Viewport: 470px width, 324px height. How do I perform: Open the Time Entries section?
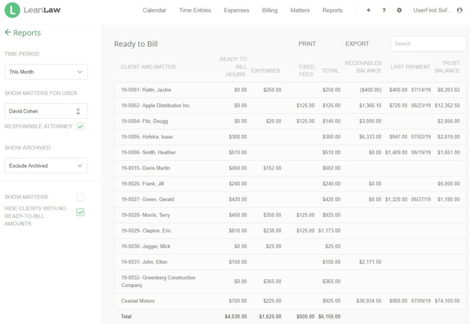click(195, 10)
